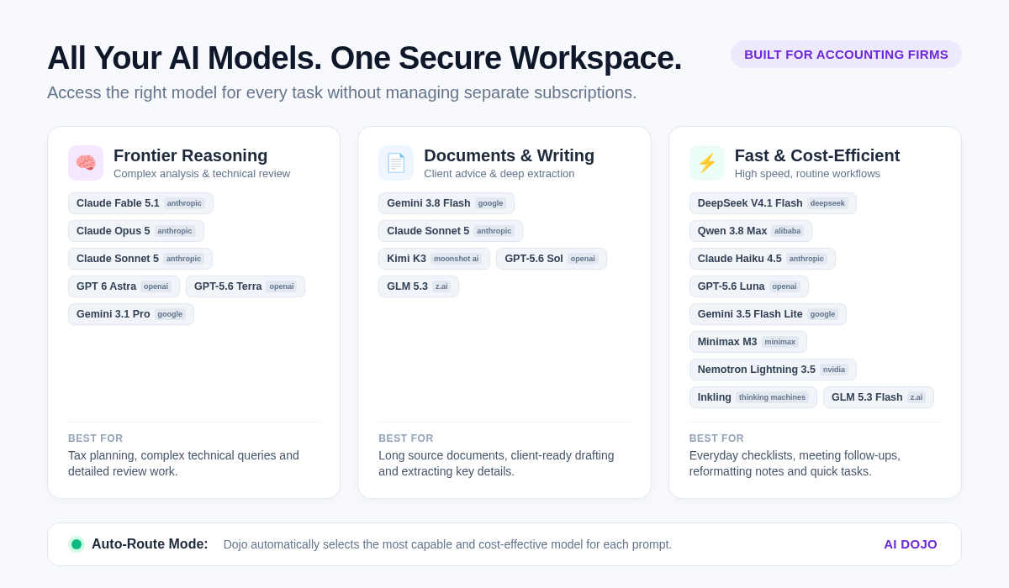
Task: Click the Tax planning best-for description
Action: coord(183,464)
